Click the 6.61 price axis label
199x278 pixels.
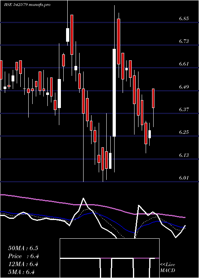pos(184,64)
